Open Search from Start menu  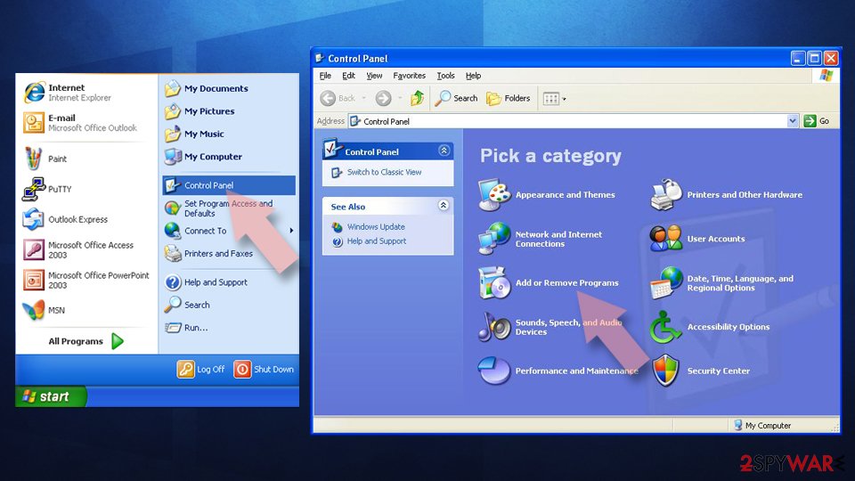tap(187, 305)
